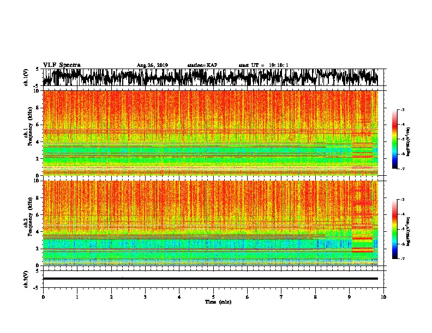Click the ch.2 color bar log(PSD) unit label
Viewport: 432px width, 333px height.
[409, 232]
